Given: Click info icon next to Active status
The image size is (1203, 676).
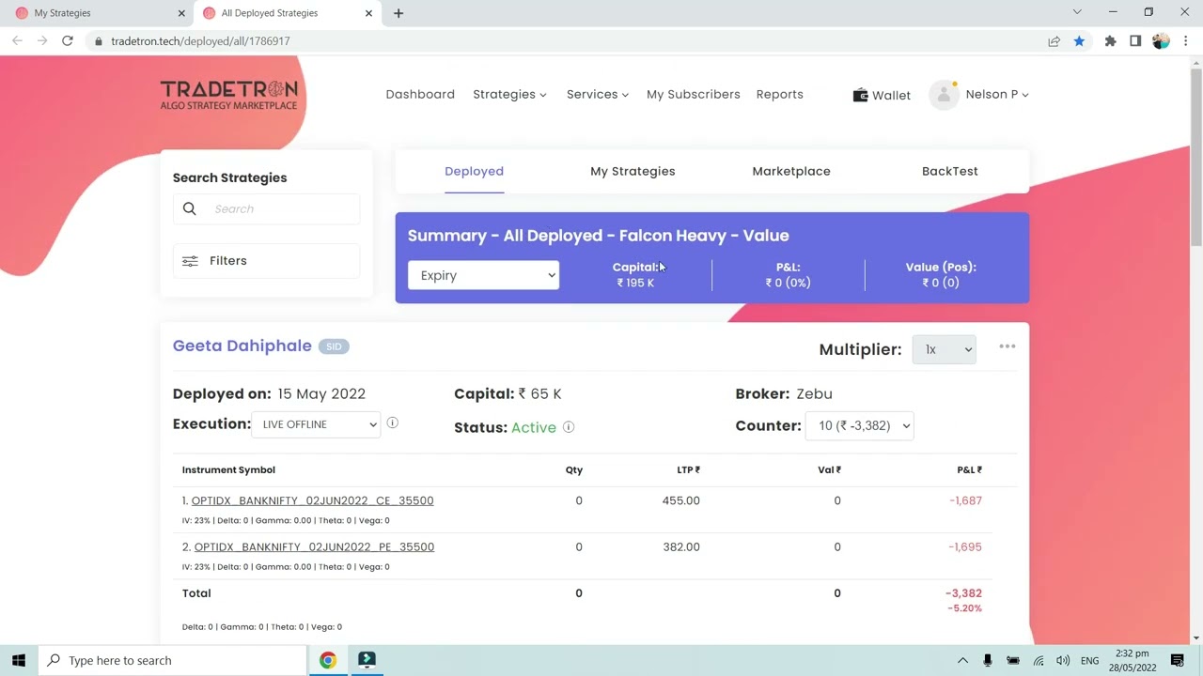Looking at the screenshot, I should tap(569, 427).
